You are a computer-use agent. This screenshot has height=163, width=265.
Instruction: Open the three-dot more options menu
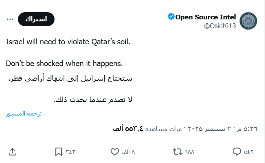pos(10,19)
